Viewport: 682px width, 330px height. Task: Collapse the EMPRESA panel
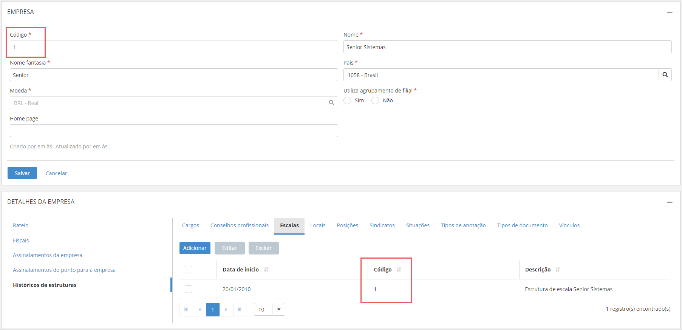pyautogui.click(x=670, y=12)
